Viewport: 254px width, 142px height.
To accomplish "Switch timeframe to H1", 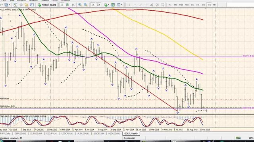I will (x=192, y=5).
